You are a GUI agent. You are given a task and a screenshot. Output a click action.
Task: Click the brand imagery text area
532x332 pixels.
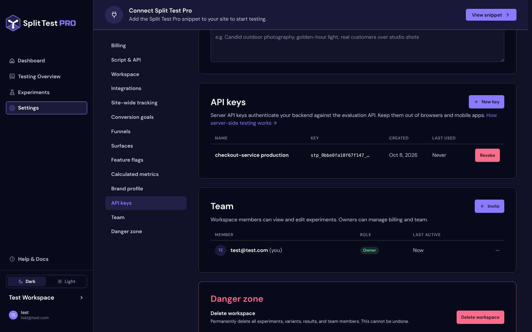[x=357, y=46]
